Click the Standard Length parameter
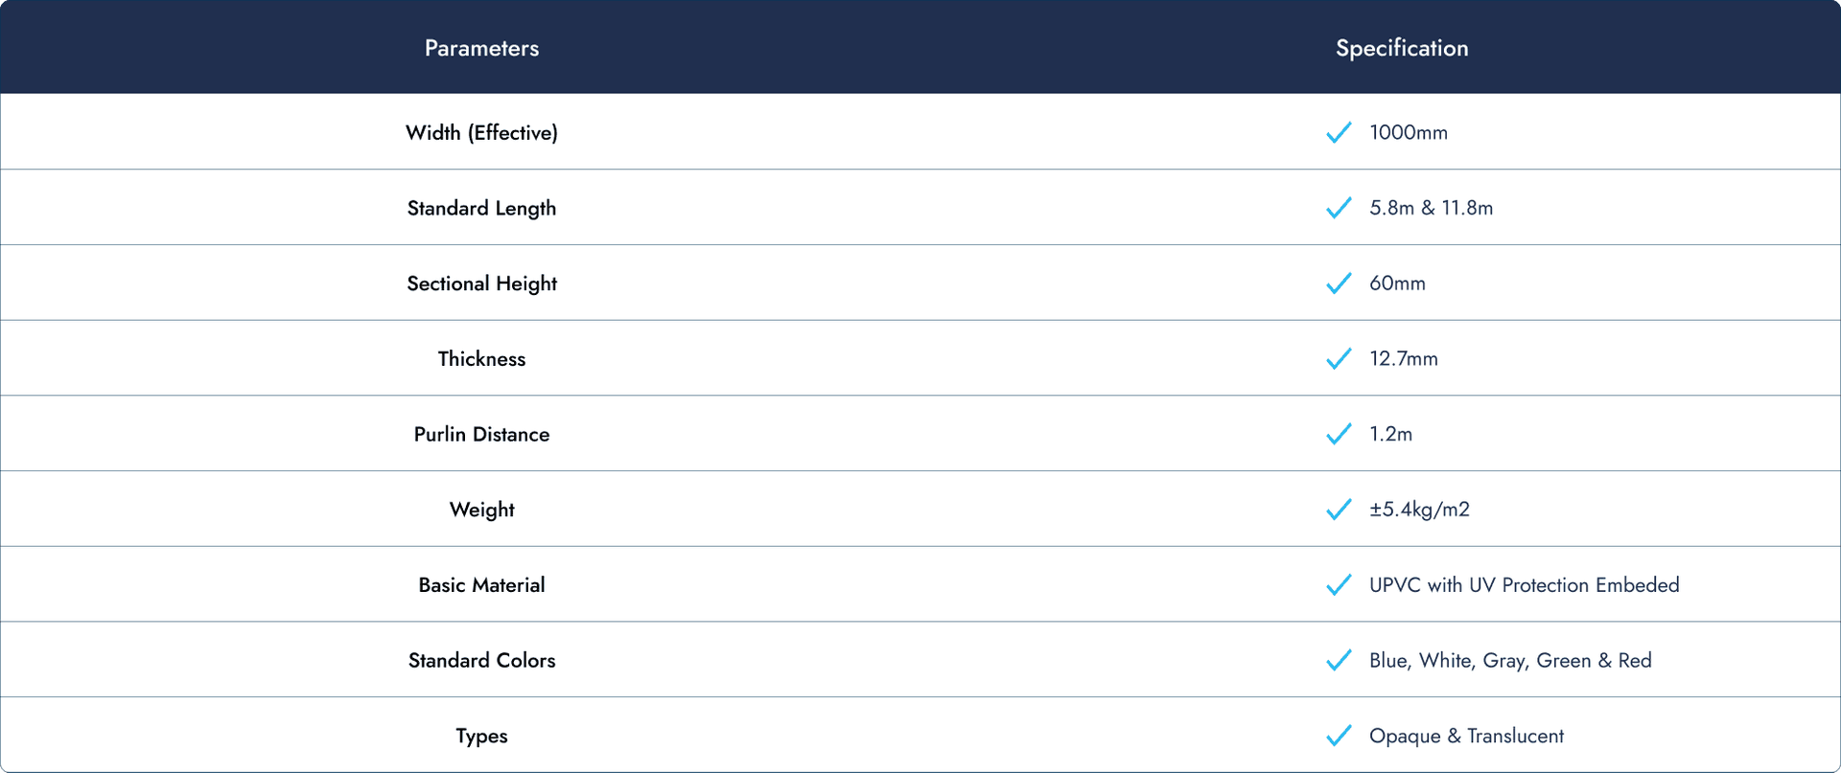Screen dimensions: 1841x773 tap(481, 208)
